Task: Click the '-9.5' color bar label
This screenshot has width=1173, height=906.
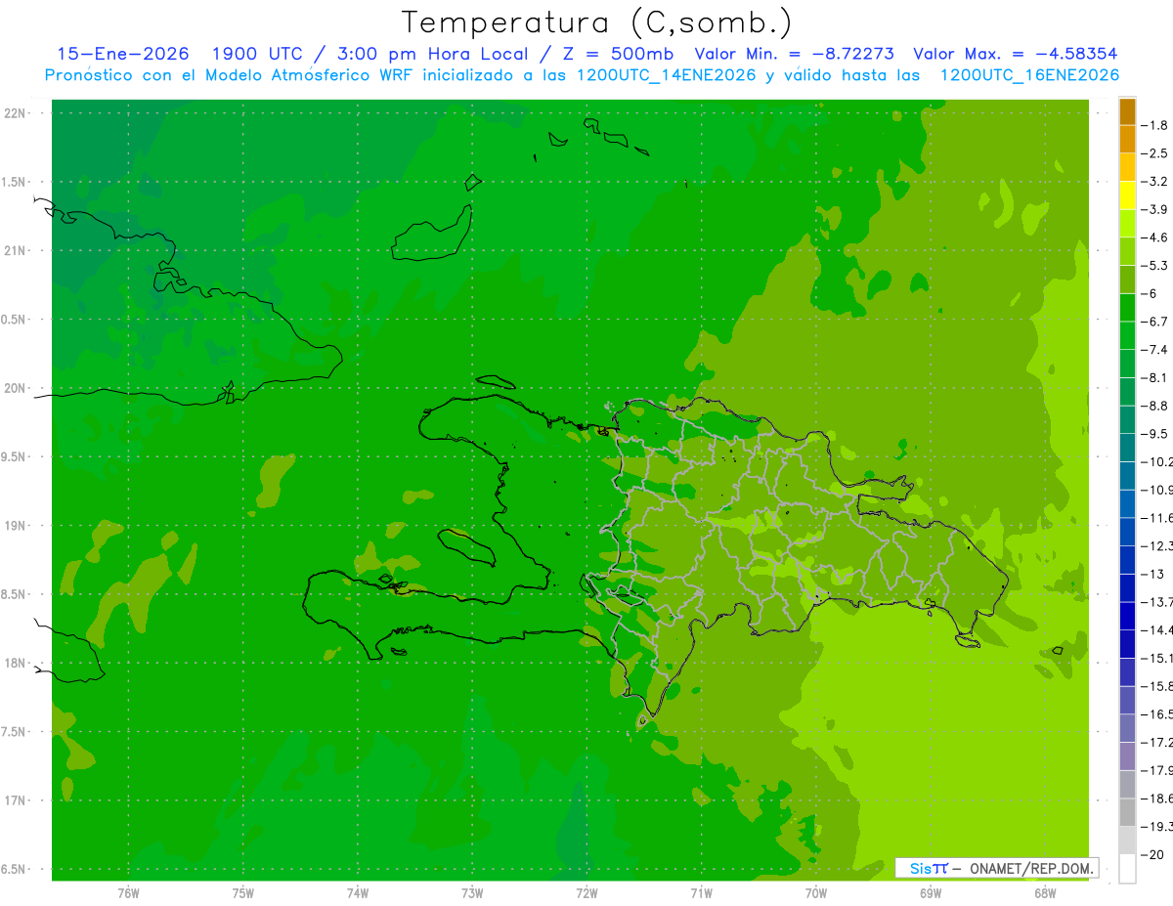Action: coord(1153,433)
